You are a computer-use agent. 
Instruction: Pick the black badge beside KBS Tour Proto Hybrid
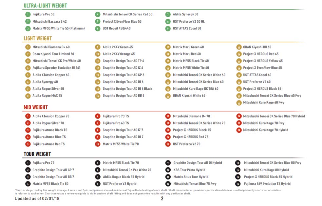(x=168, y=170)
